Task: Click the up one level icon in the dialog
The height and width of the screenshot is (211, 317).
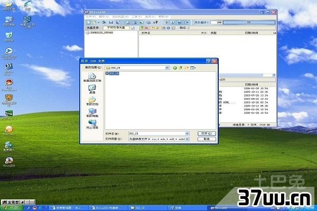Action: [181, 68]
